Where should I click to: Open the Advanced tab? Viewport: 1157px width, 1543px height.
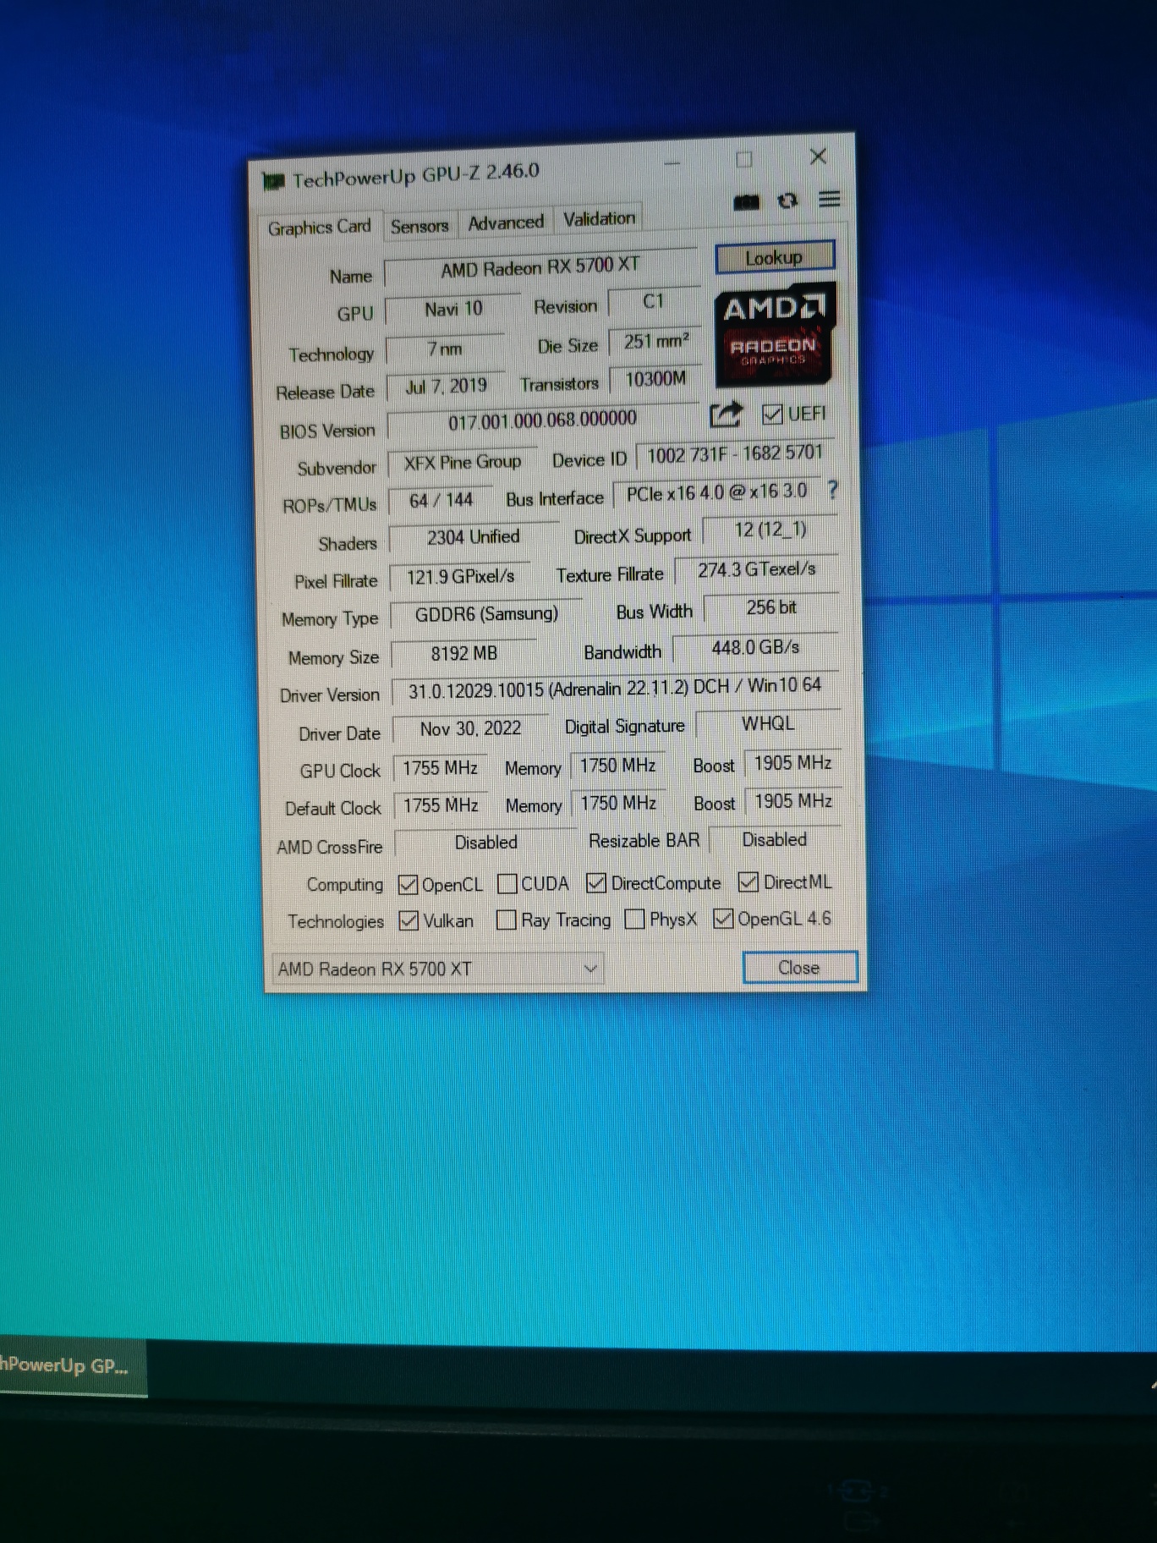[506, 223]
